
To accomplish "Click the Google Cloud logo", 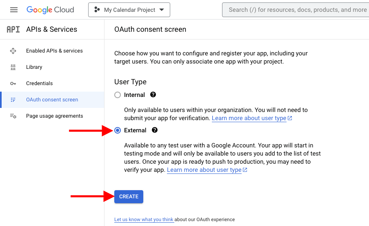I will tap(50, 10).
